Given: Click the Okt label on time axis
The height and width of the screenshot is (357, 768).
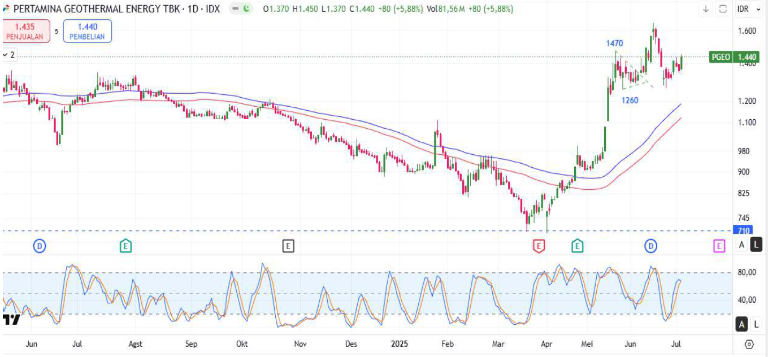Looking at the screenshot, I should click(x=242, y=344).
